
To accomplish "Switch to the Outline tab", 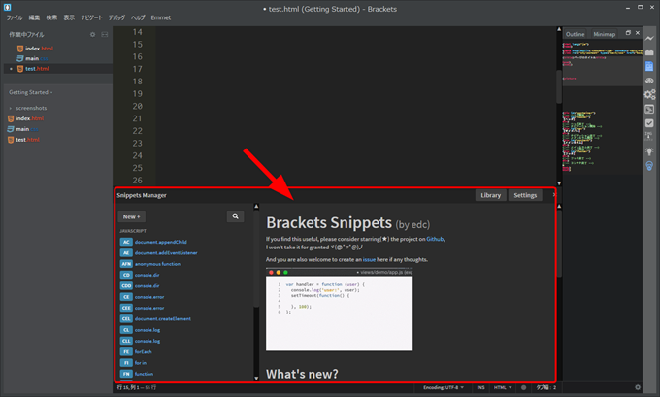I will click(x=575, y=34).
